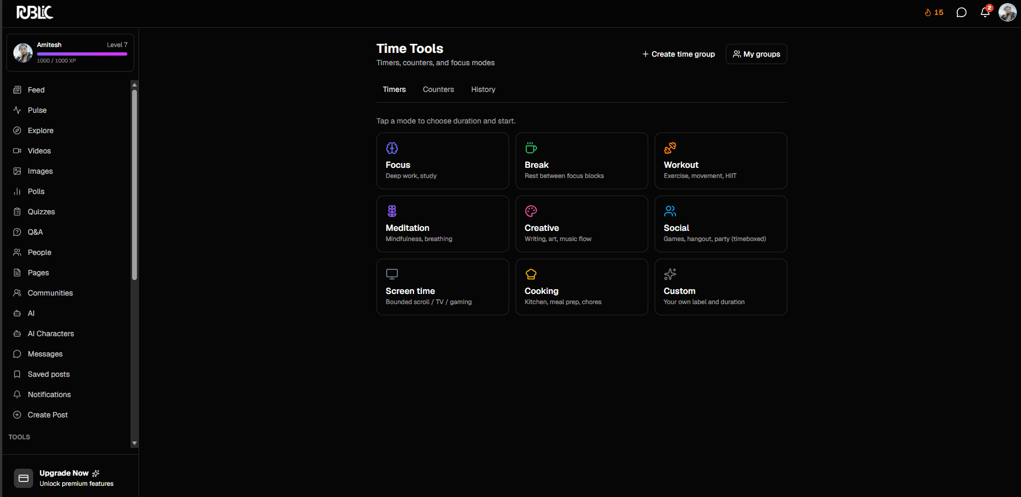Open the notifications bell with badge
The width and height of the screenshot is (1021, 497).
point(986,12)
